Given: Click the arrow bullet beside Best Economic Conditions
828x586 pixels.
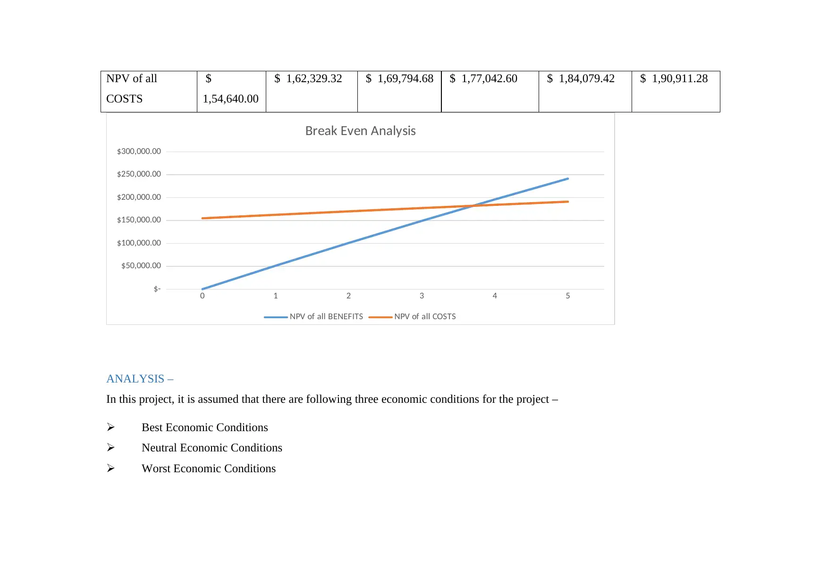Looking at the screenshot, I should 111,427.
